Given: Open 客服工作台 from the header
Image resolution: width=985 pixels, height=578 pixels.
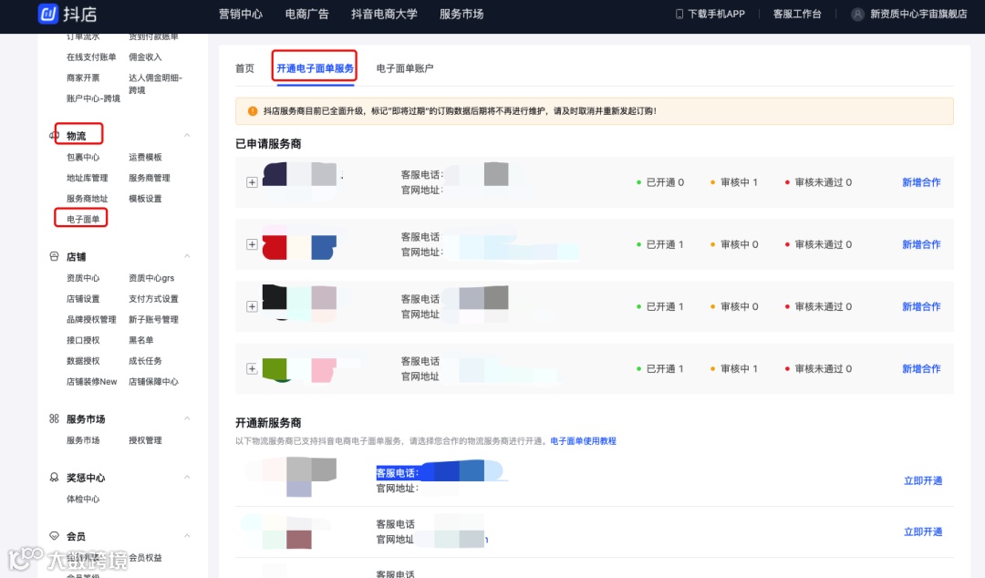Looking at the screenshot, I should tap(797, 14).
